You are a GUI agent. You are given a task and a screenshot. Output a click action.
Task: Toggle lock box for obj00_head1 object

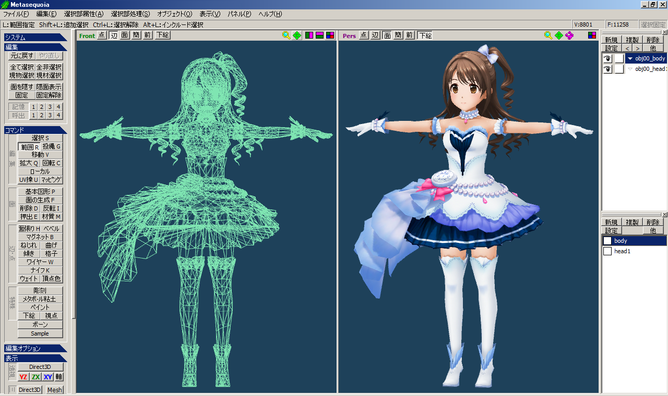pyautogui.click(x=619, y=69)
